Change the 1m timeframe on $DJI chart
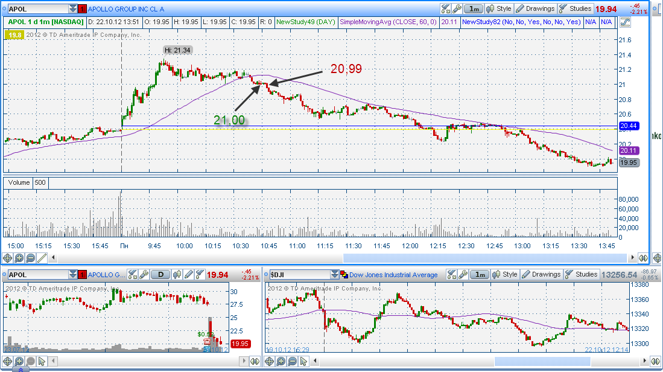This screenshot has height=372, width=663. click(480, 275)
